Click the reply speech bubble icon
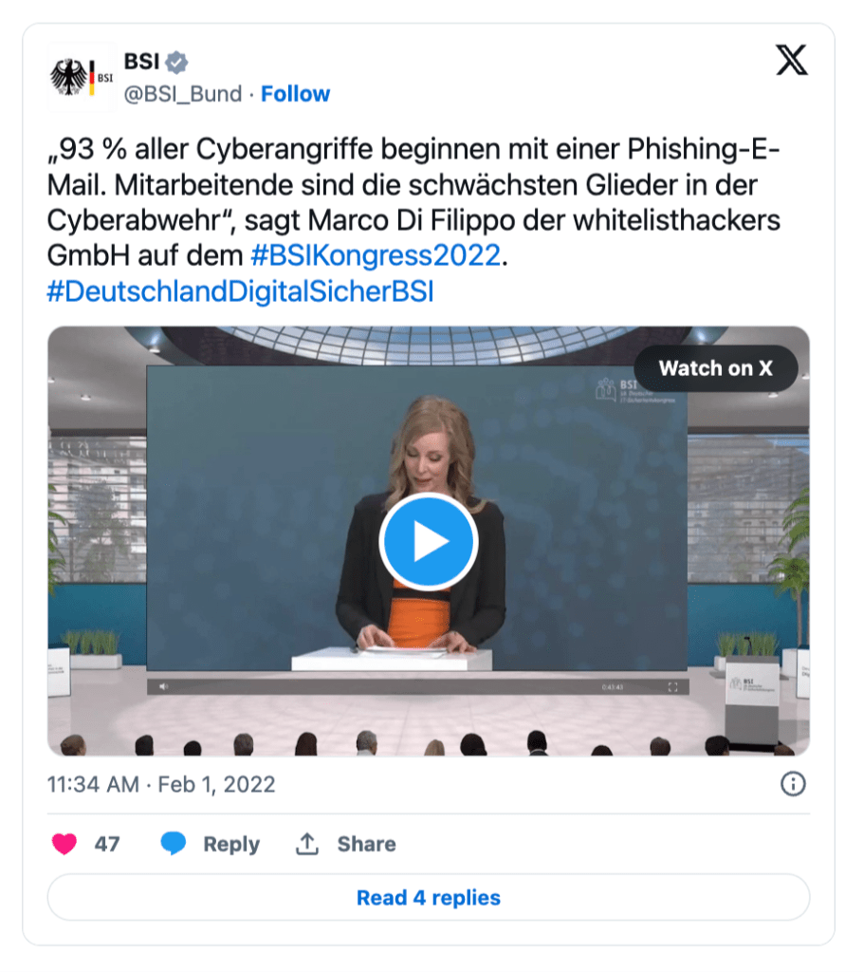 (x=174, y=844)
